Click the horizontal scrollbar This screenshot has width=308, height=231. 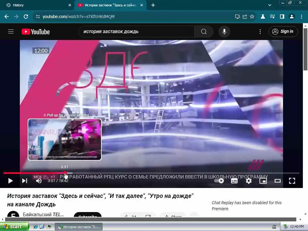151,219
